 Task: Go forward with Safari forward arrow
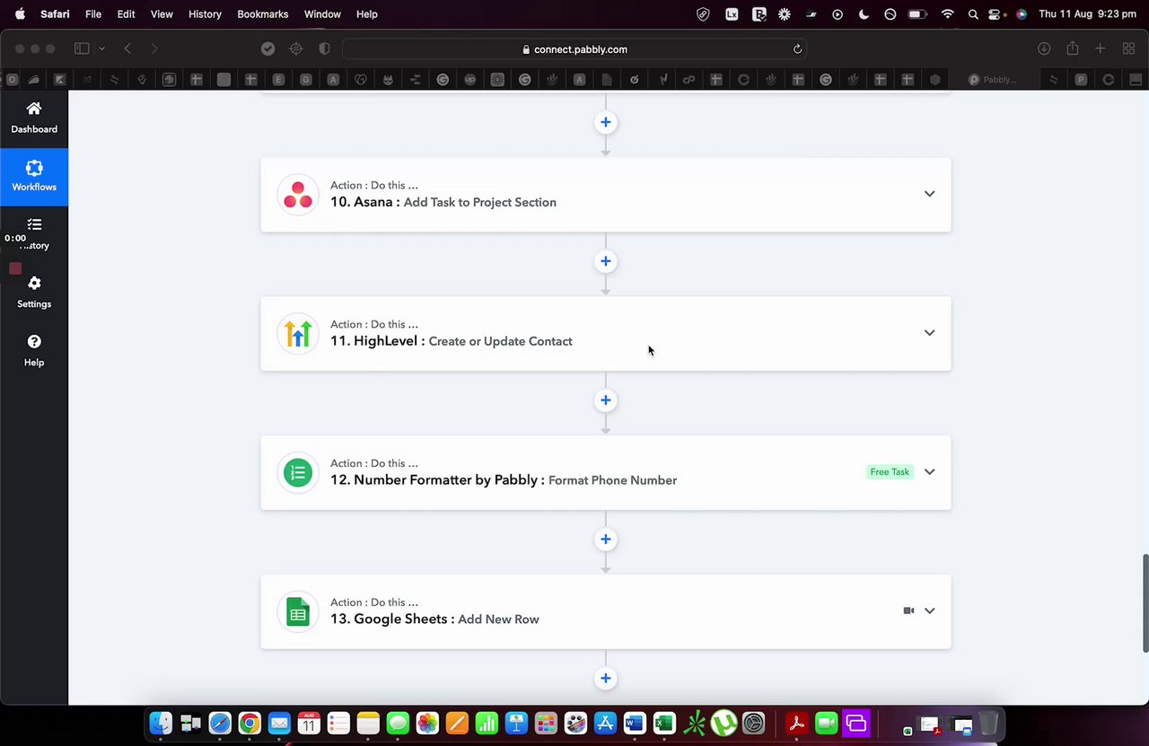(x=154, y=48)
